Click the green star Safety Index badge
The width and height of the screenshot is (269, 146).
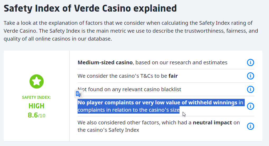click(x=36, y=81)
